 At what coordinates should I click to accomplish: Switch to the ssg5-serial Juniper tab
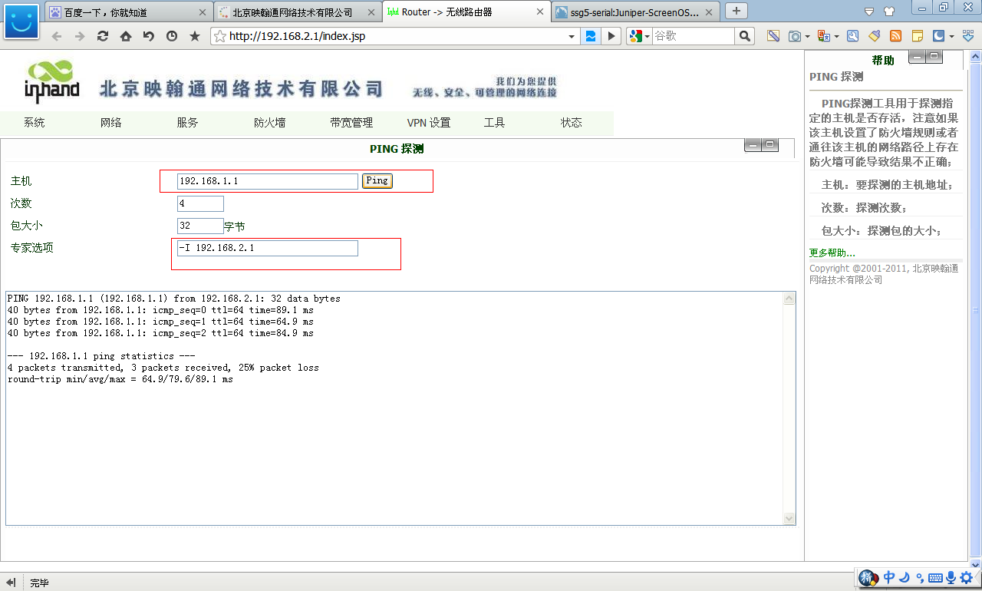coord(634,12)
